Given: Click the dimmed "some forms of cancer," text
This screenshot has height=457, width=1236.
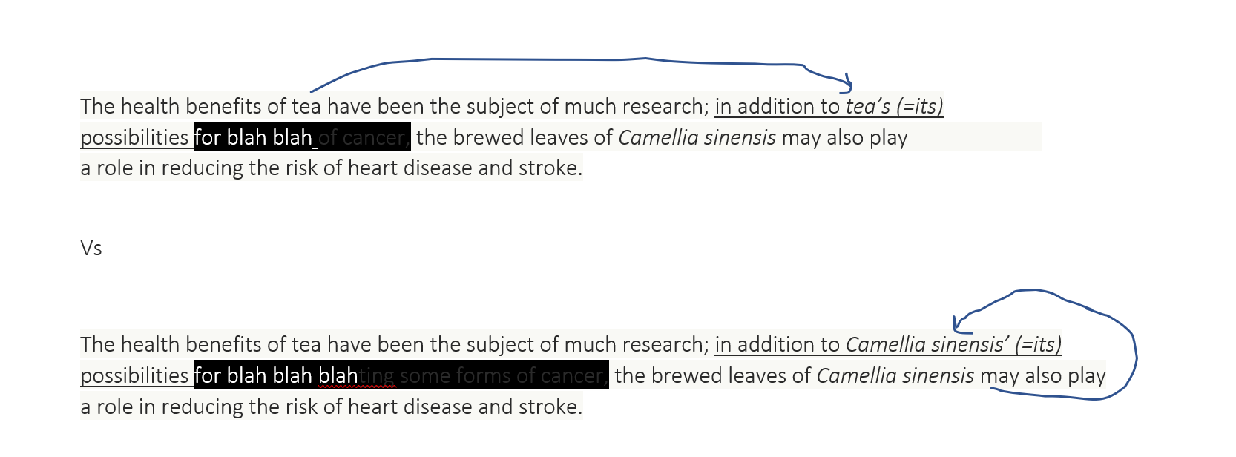Looking at the screenshot, I should pyautogui.click(x=503, y=376).
